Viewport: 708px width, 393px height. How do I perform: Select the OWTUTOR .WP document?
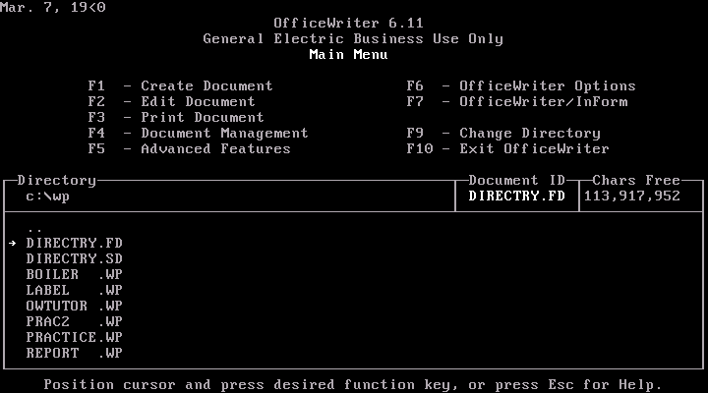pos(74,306)
